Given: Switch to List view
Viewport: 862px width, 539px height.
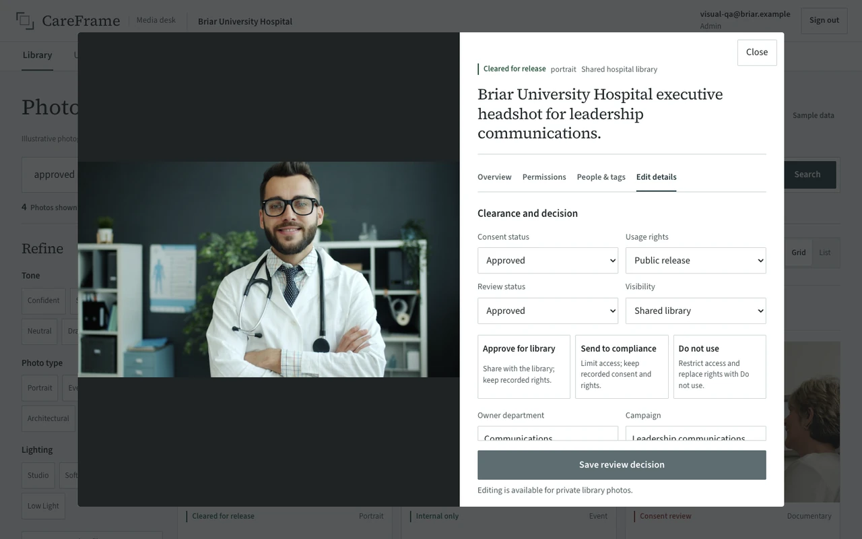Looking at the screenshot, I should coord(825,253).
